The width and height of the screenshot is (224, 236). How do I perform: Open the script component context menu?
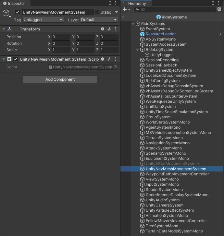[116, 59]
